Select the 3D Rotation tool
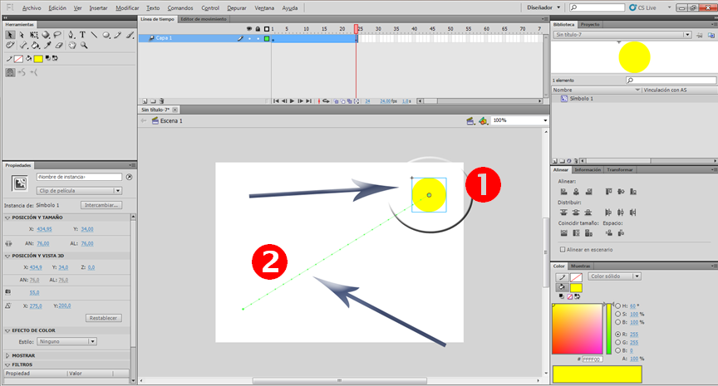 (x=46, y=35)
